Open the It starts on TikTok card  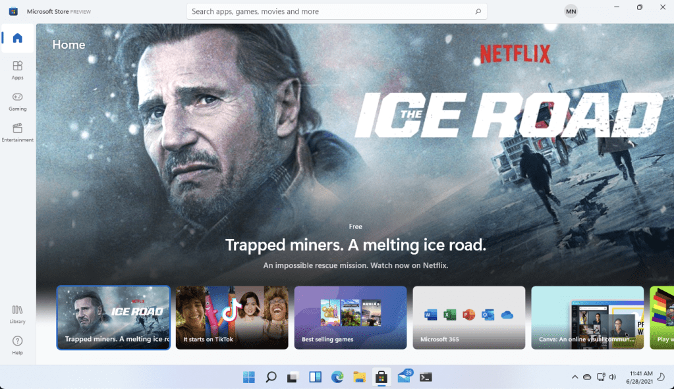(232, 317)
